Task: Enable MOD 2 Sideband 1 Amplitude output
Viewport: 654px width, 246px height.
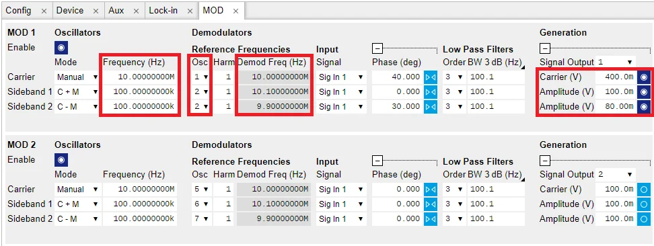Action: tap(644, 204)
